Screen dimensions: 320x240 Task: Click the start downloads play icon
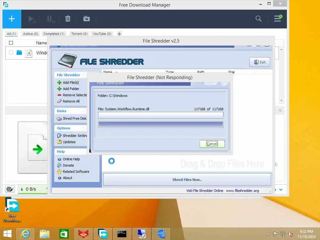[x=32, y=19]
